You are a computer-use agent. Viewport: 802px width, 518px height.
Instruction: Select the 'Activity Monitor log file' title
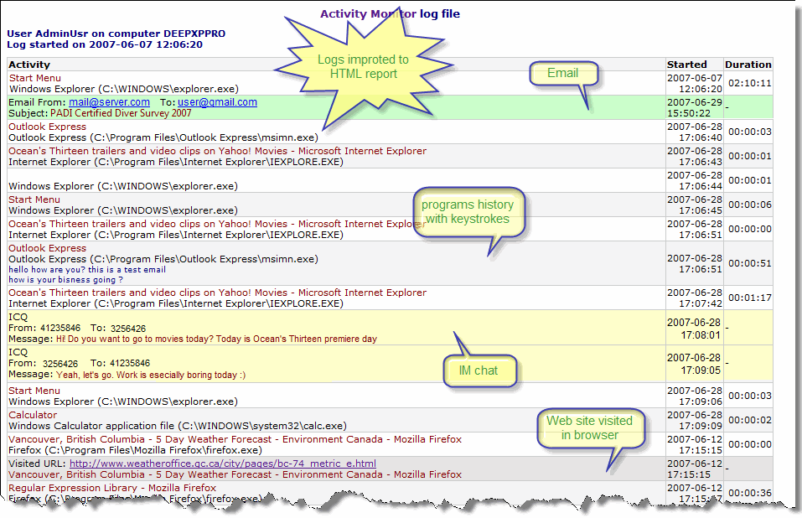coord(390,13)
